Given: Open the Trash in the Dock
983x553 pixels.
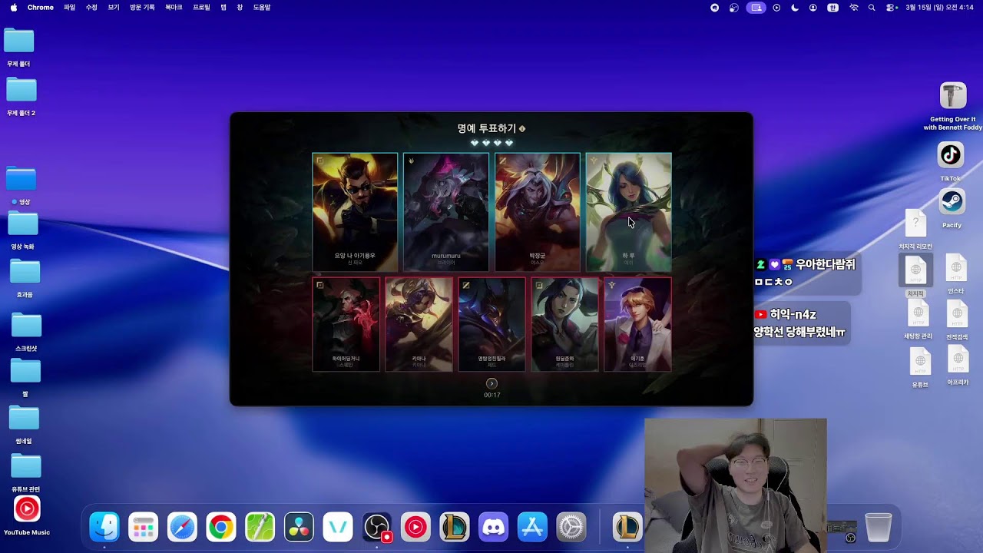Looking at the screenshot, I should 879,527.
